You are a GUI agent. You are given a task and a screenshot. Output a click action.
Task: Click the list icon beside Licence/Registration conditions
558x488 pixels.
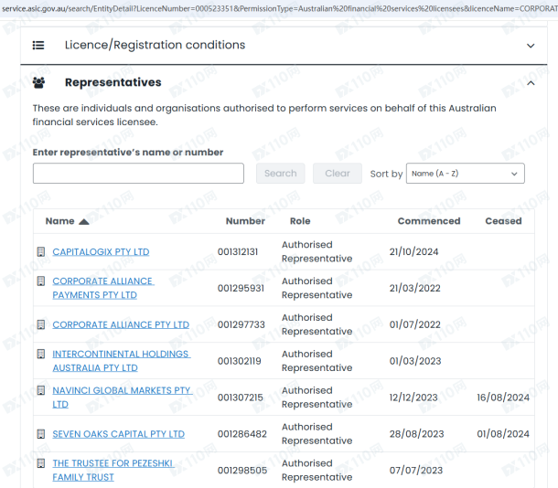coord(38,45)
